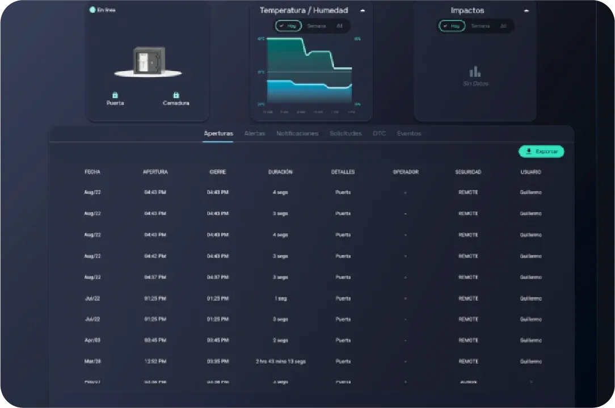Switch Impactos range to Semana

(481, 26)
